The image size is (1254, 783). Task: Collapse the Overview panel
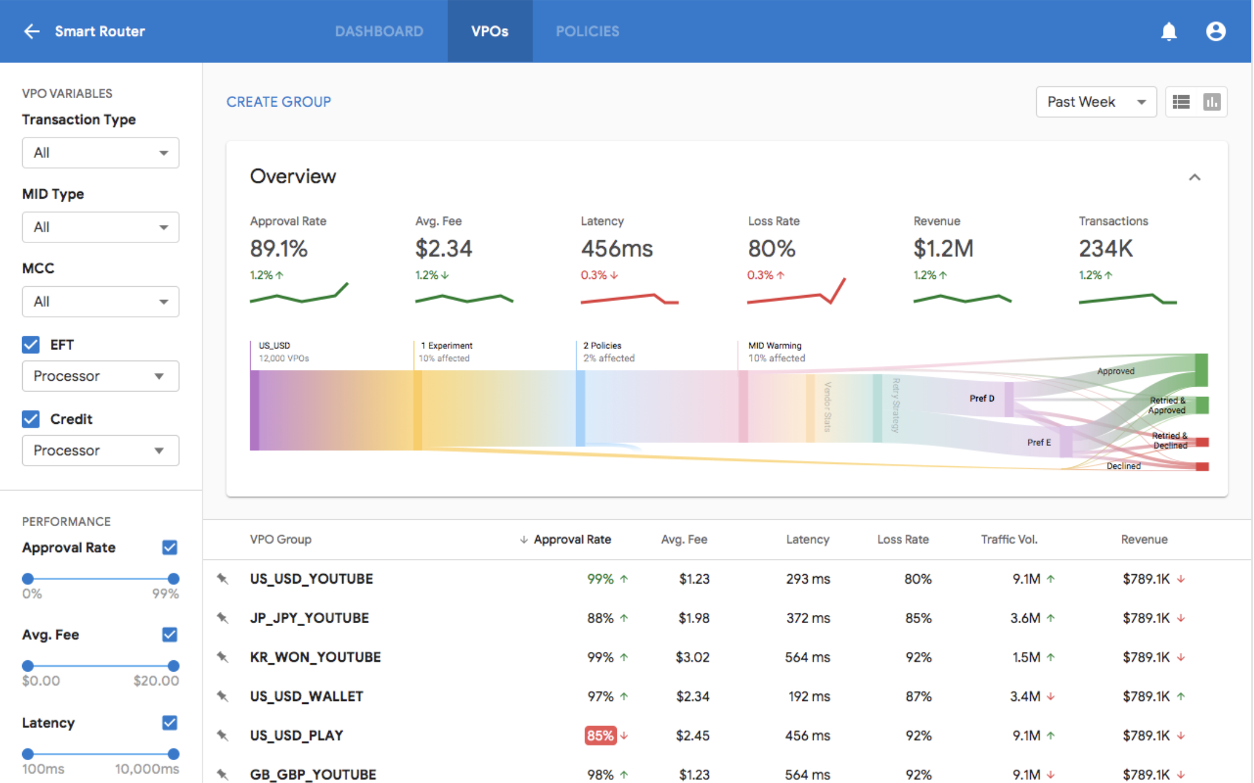(x=1194, y=177)
